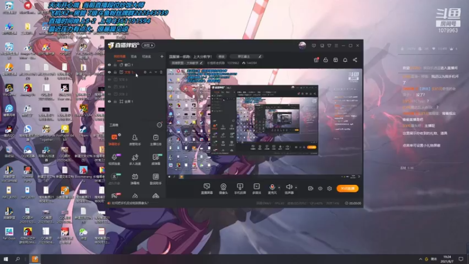The image size is (469, 264).
Task: Toggle preview eye icon in bottom toolbar
Action: pyautogui.click(x=320, y=188)
